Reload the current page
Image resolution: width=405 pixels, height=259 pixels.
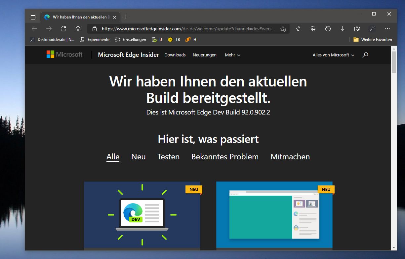click(63, 29)
